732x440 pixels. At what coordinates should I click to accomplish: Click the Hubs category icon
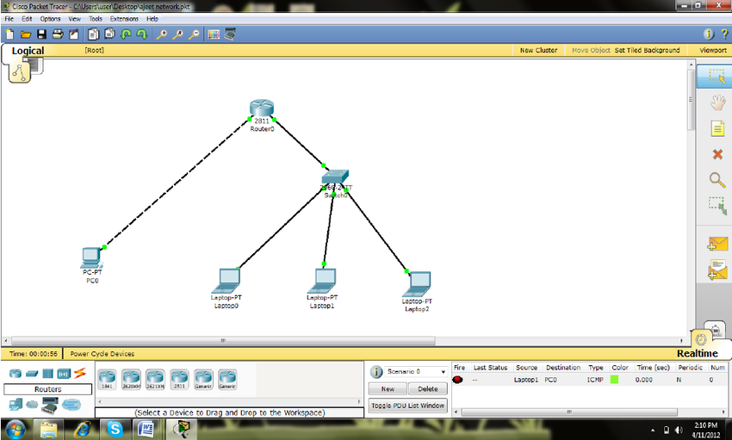(47, 374)
